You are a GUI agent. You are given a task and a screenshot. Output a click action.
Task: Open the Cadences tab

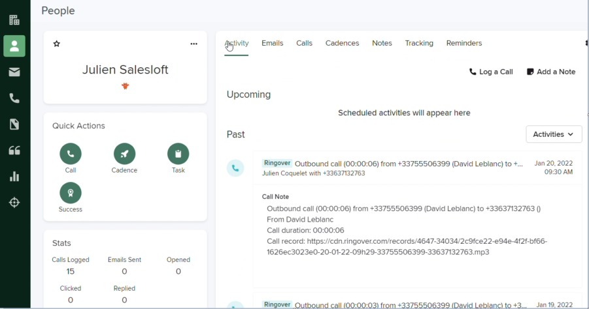point(342,43)
